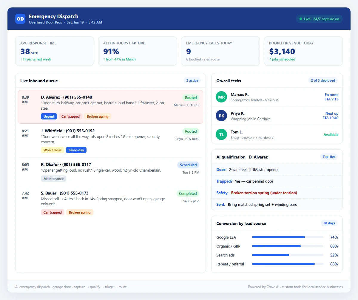Click the 30 days badge
Image resolution: width=358 pixels, height=300 pixels.
tap(329, 223)
